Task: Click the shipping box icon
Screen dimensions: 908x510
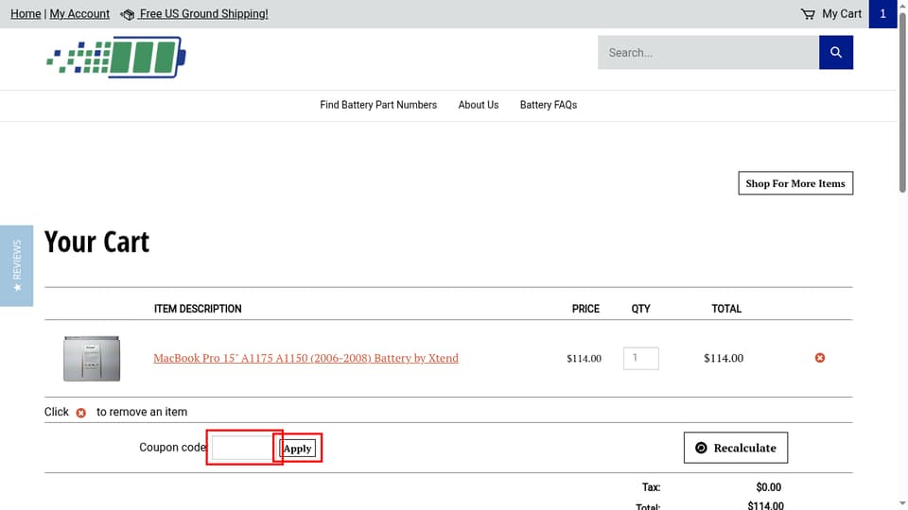Action: pos(128,14)
